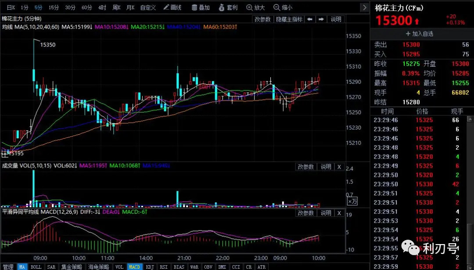474x270 pixels.
Task: Expand the toolbar overflow chevron arrow
Action: [x=364, y=7]
